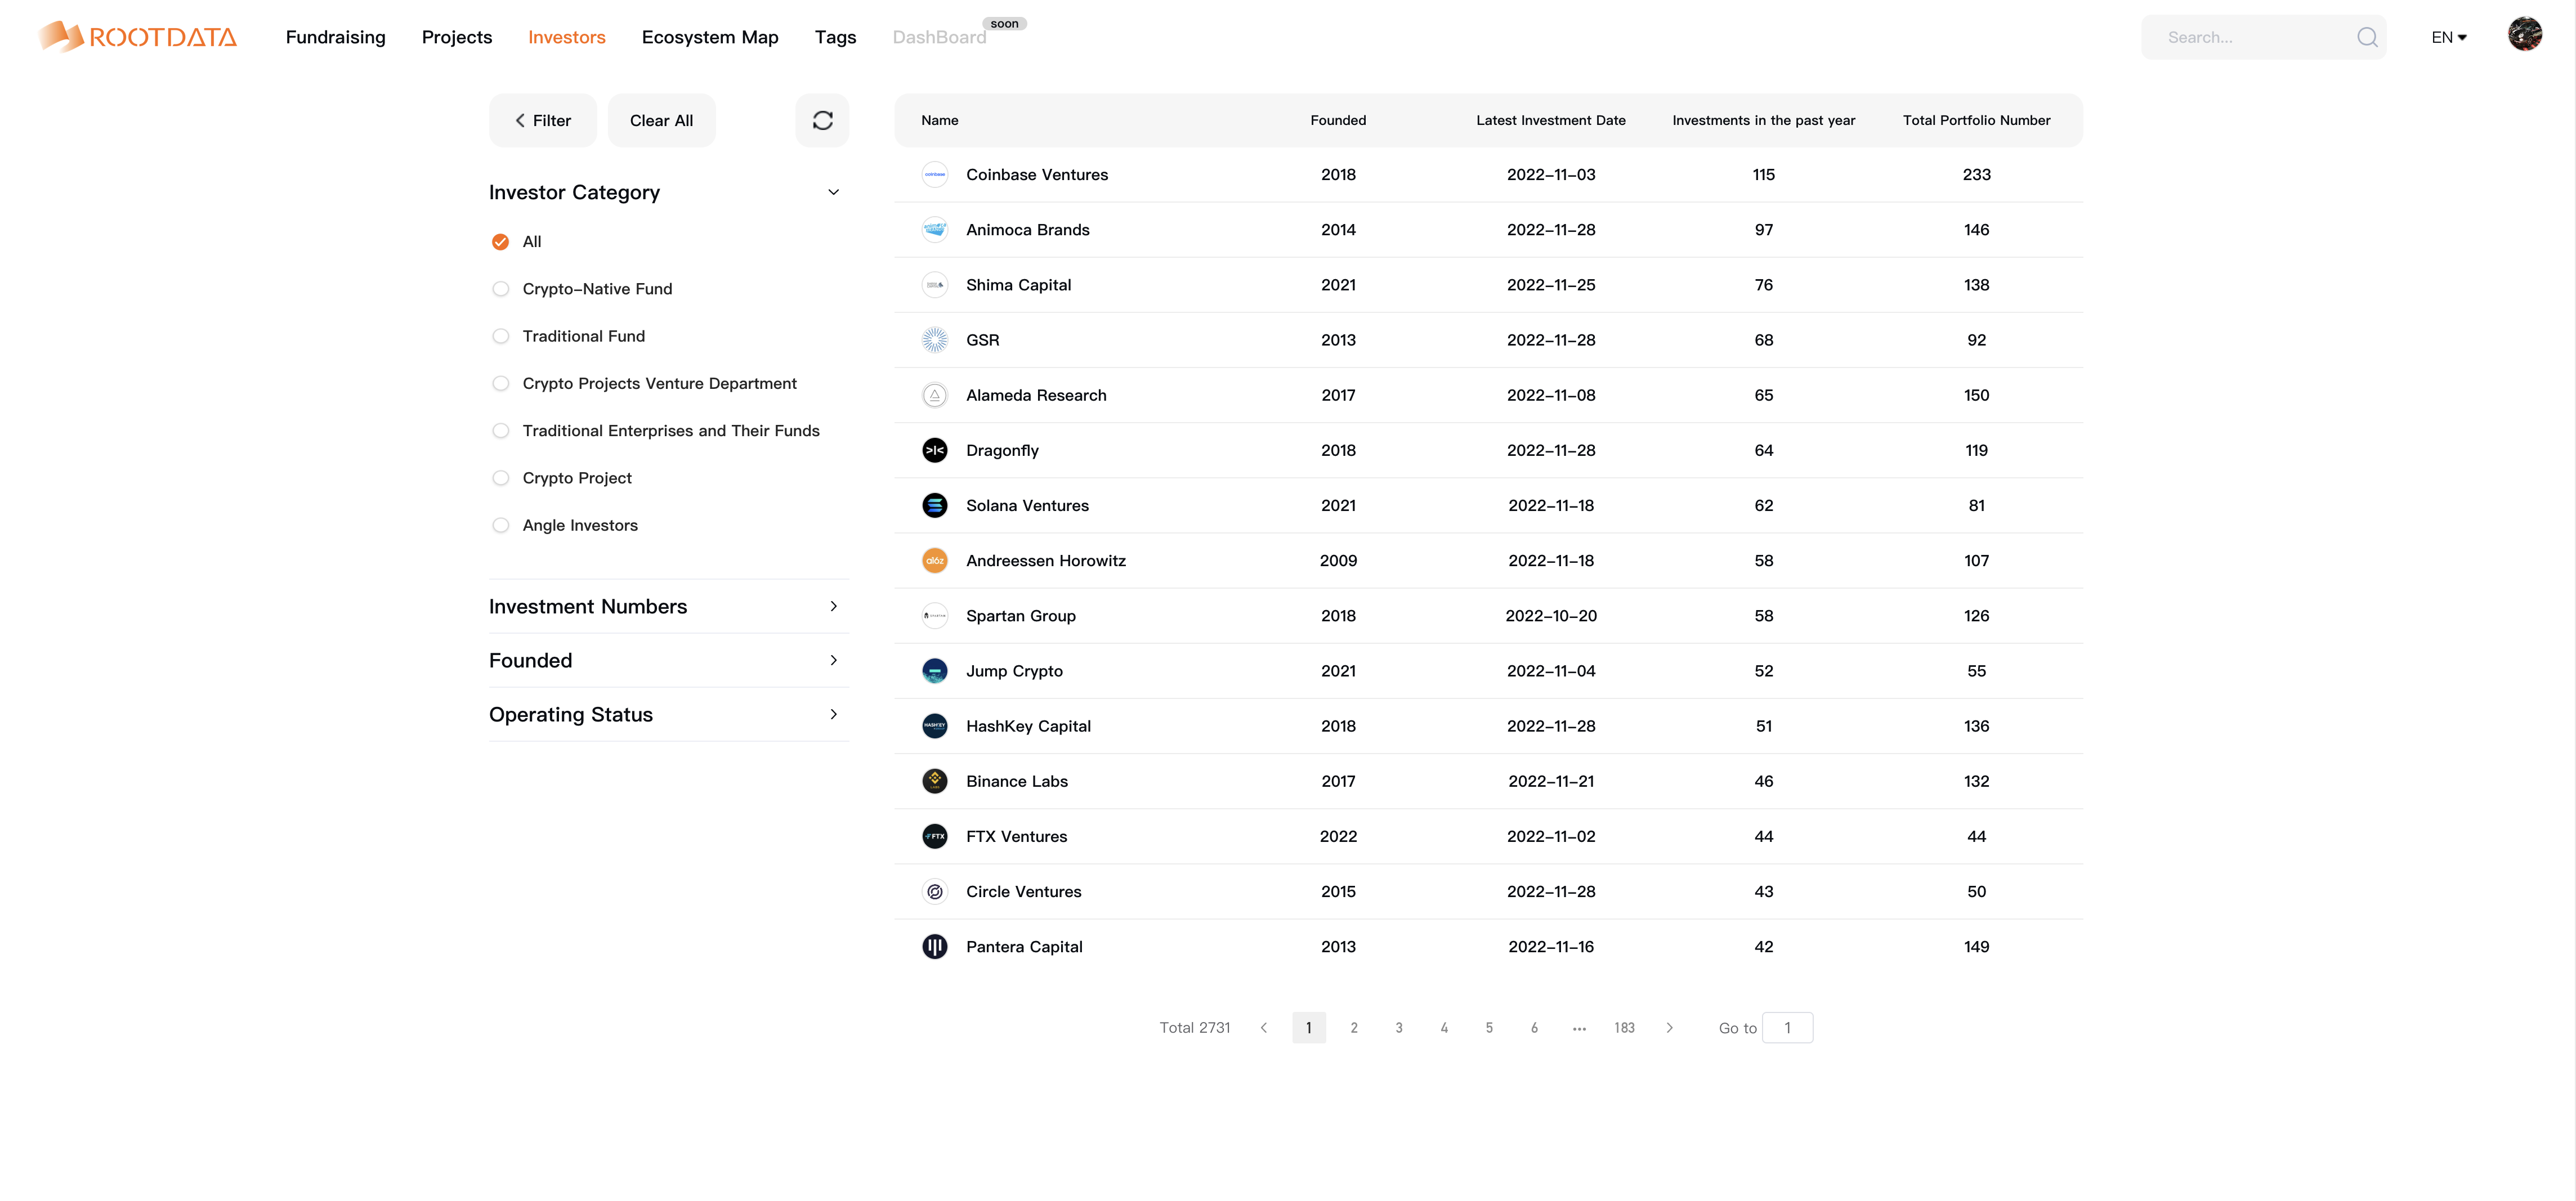This screenshot has height=1201, width=2576.
Task: Open the Coinbase Ventures investor link
Action: pyautogui.click(x=1036, y=174)
